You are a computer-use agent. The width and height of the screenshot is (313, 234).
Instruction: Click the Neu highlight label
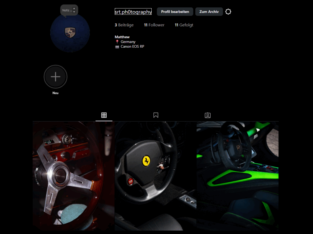55,93
